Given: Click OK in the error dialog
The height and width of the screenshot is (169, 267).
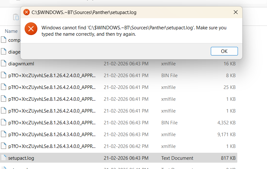Looking at the screenshot, I should pos(224,51).
